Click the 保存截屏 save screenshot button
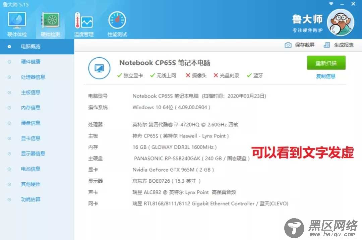 click(x=299, y=45)
